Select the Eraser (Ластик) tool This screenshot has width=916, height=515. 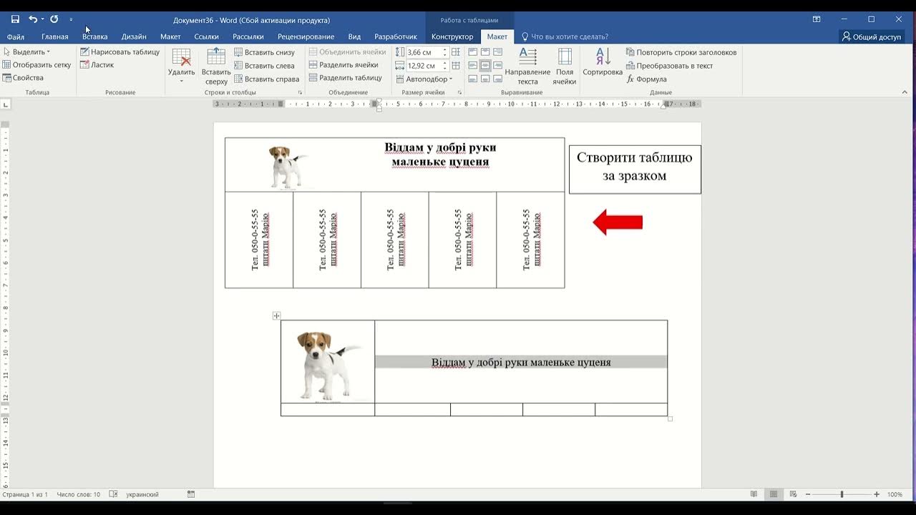pos(97,65)
